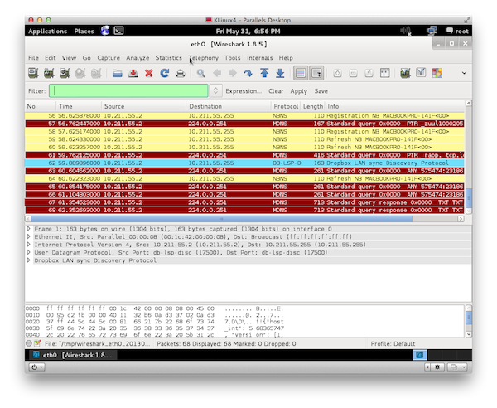This screenshot has width=497, height=408.
Task: Clear the display filter
Action: click(x=276, y=91)
